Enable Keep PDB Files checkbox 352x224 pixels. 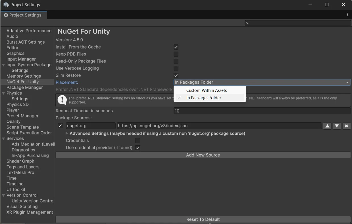point(176,54)
